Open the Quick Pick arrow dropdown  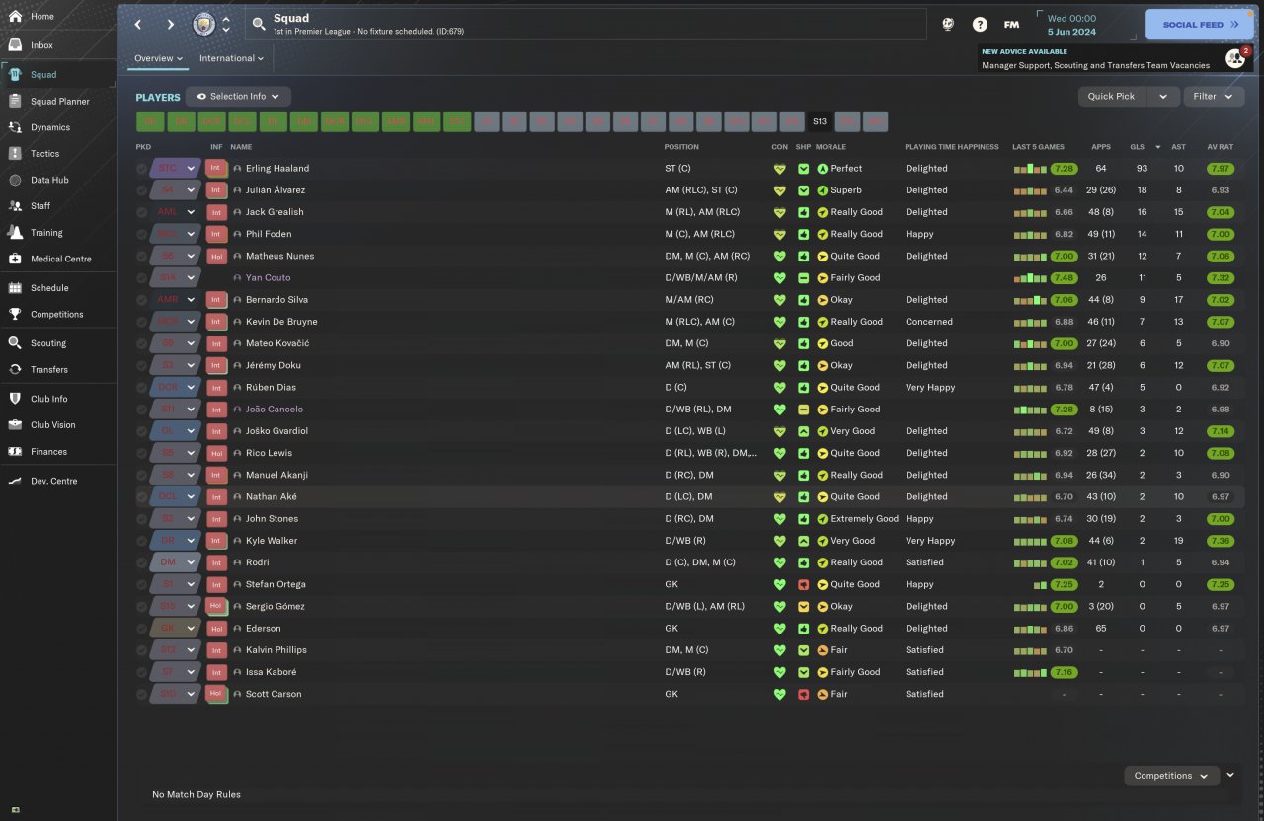point(1163,97)
